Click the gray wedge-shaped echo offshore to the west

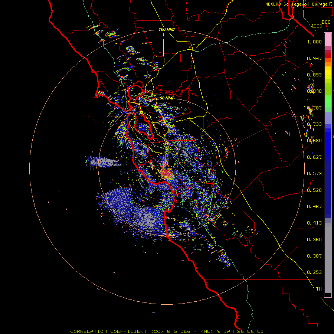pos(103,162)
